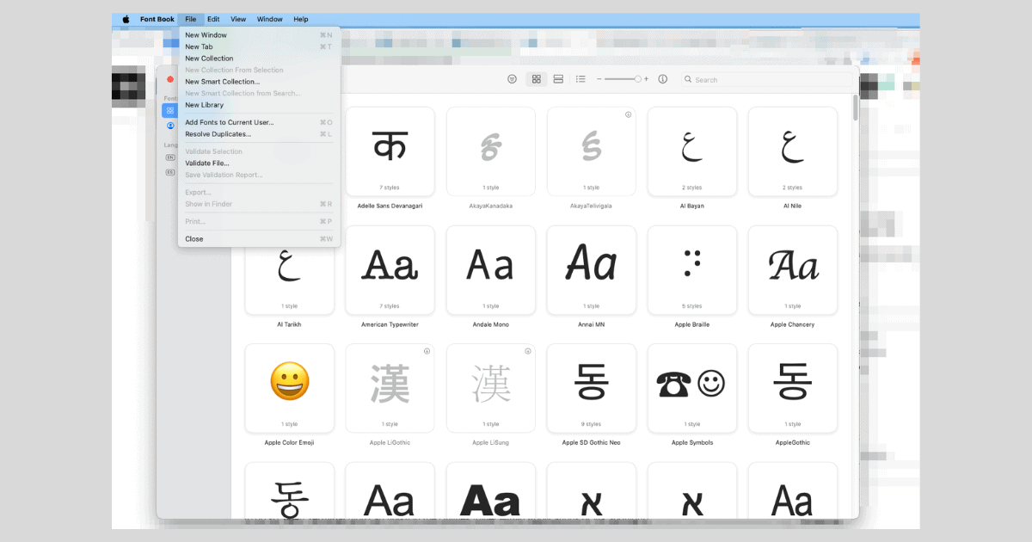Open the filter options icon in toolbar
The width and height of the screenshot is (1032, 542).
click(513, 79)
